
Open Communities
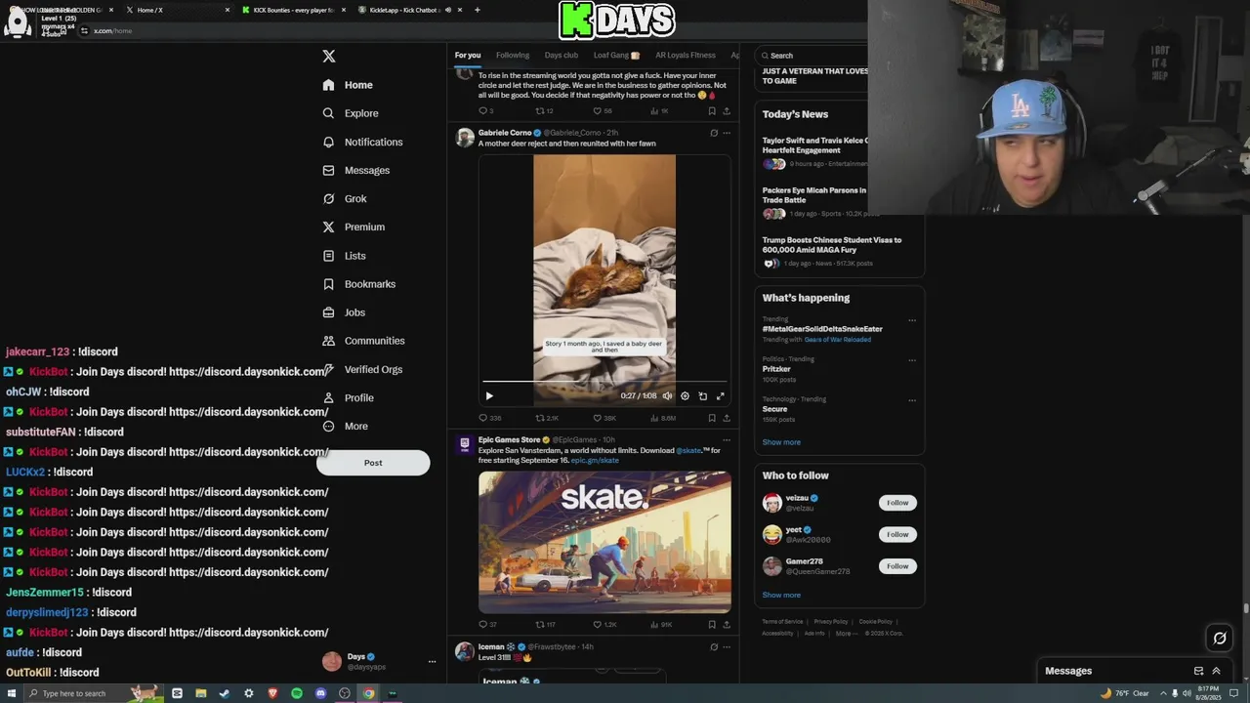coord(363,341)
